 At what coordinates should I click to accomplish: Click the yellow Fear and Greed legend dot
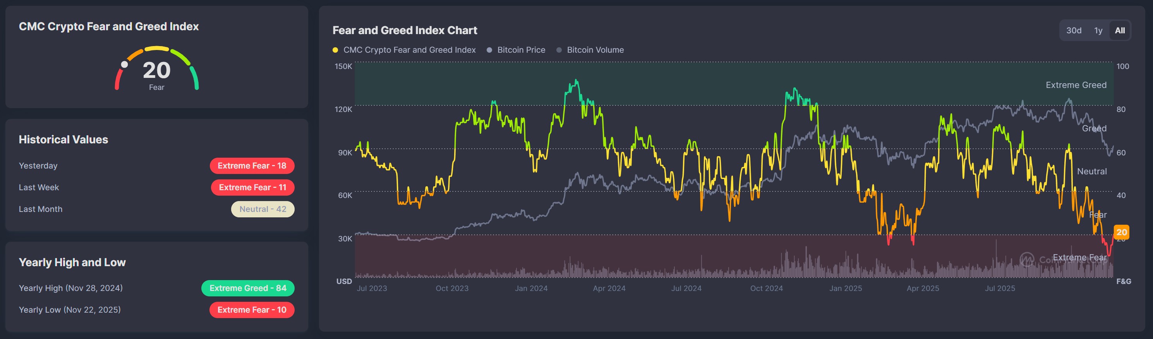point(335,50)
